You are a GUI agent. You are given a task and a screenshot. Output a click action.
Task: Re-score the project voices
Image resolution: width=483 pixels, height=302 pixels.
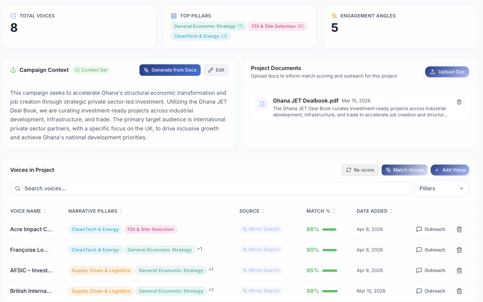360,170
